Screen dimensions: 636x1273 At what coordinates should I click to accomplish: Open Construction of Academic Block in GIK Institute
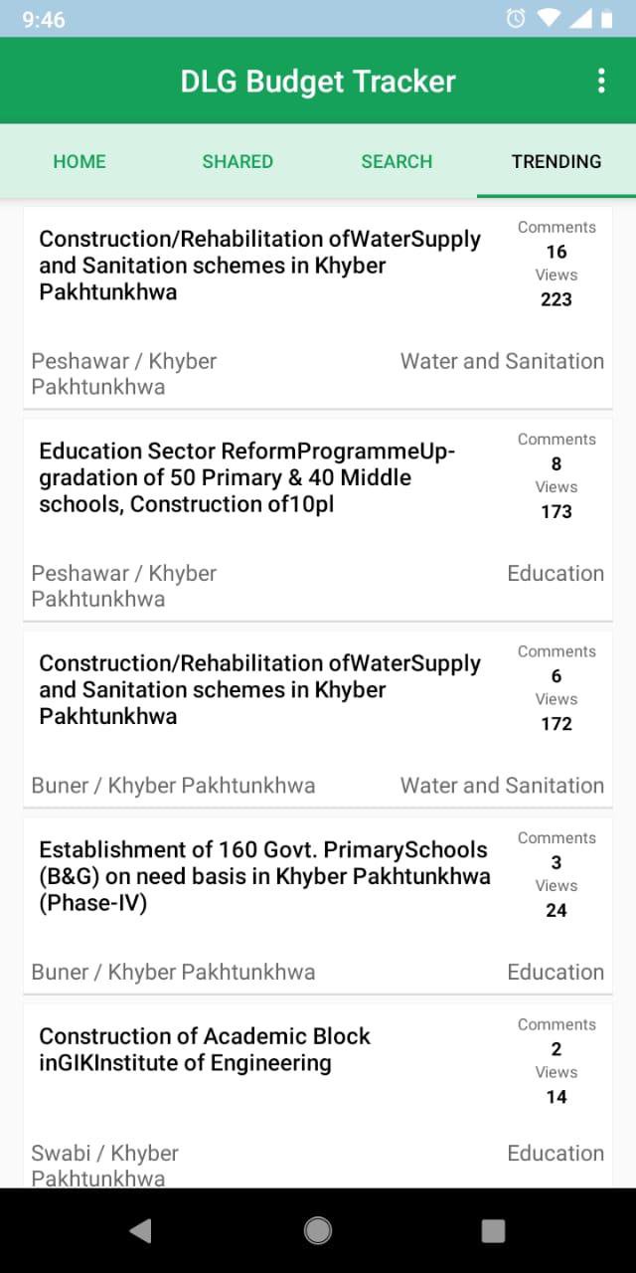tap(205, 1049)
